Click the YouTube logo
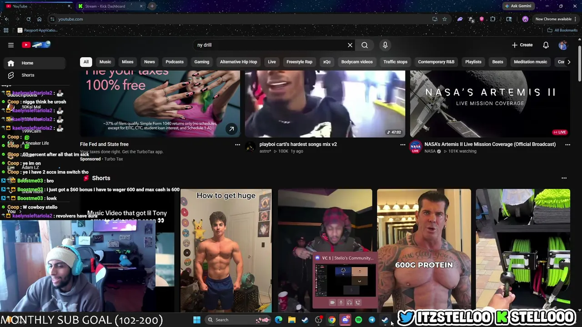 click(x=36, y=45)
